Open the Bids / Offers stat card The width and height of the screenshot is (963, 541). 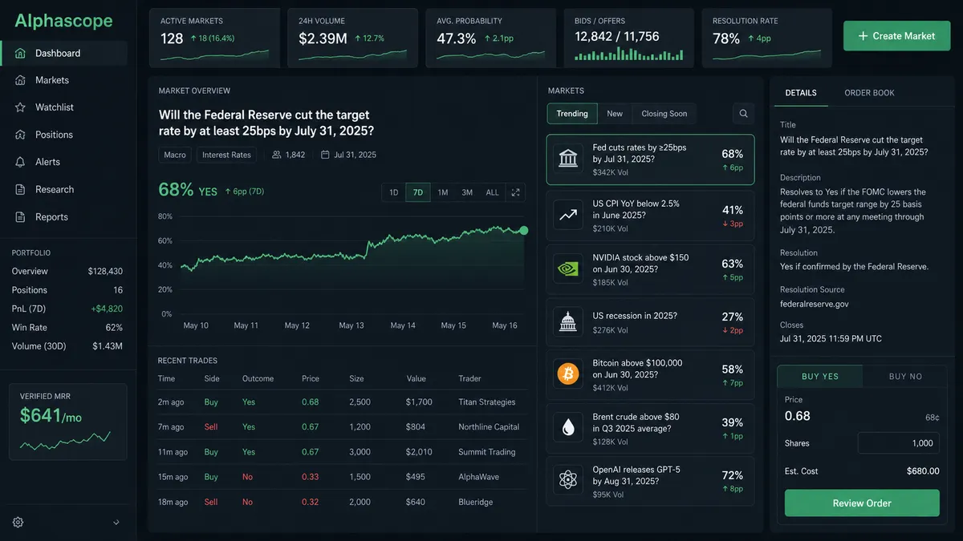[x=629, y=38]
